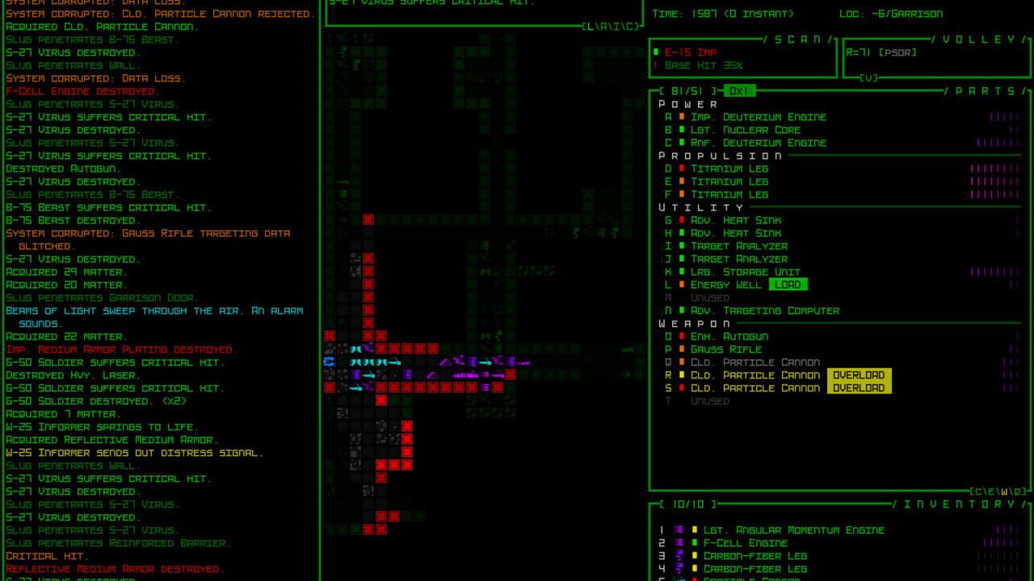Click the green status square on slot H Adv. Heat Sink

[682, 233]
